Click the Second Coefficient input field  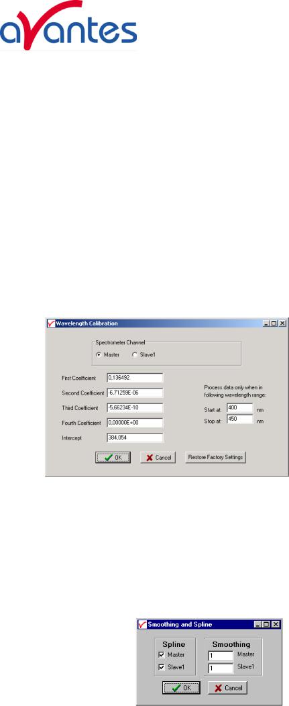click(x=135, y=393)
